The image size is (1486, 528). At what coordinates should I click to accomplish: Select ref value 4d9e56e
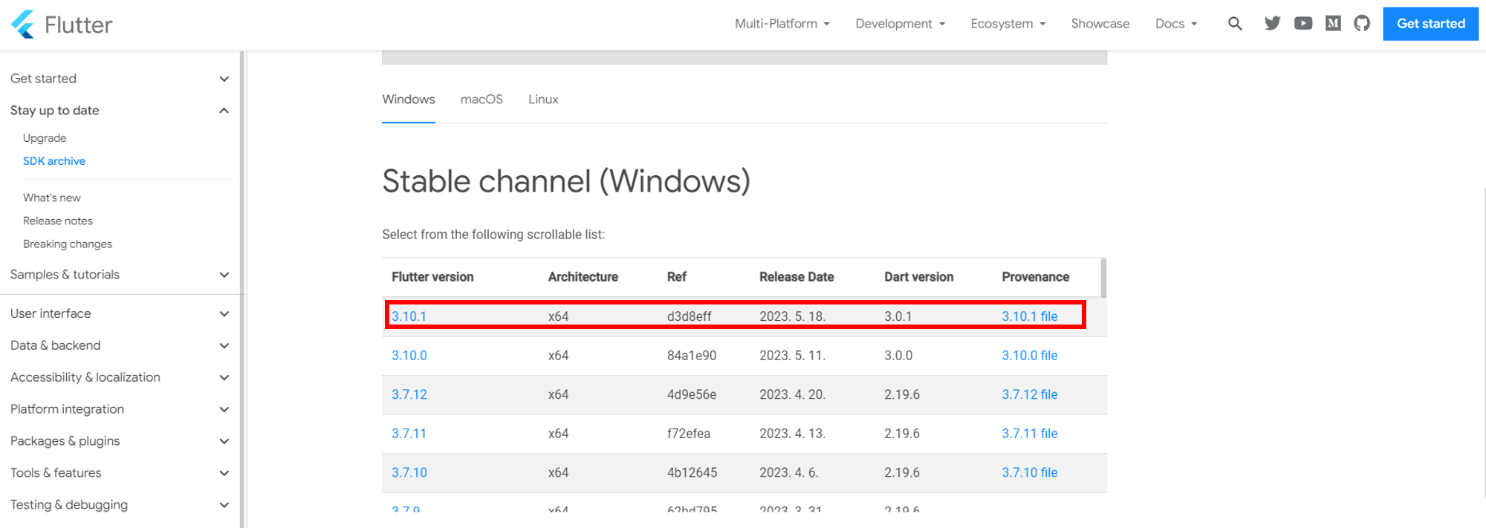692,395
